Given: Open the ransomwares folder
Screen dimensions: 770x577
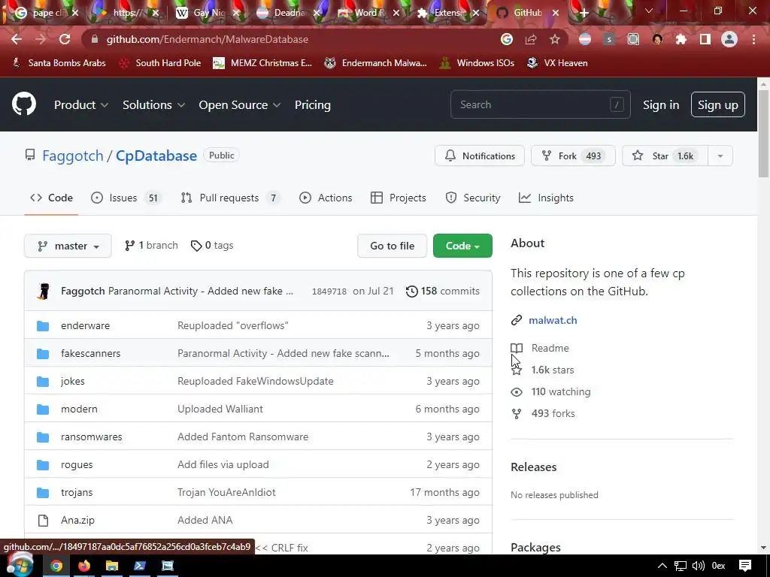Looking at the screenshot, I should tap(91, 437).
